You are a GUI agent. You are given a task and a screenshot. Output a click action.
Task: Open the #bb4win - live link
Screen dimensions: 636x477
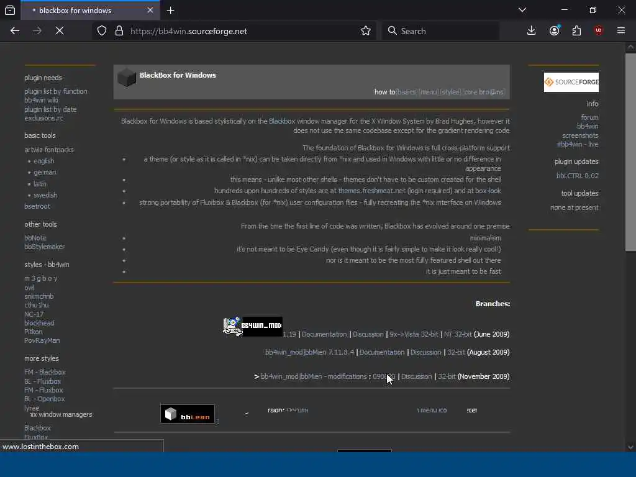(x=577, y=144)
